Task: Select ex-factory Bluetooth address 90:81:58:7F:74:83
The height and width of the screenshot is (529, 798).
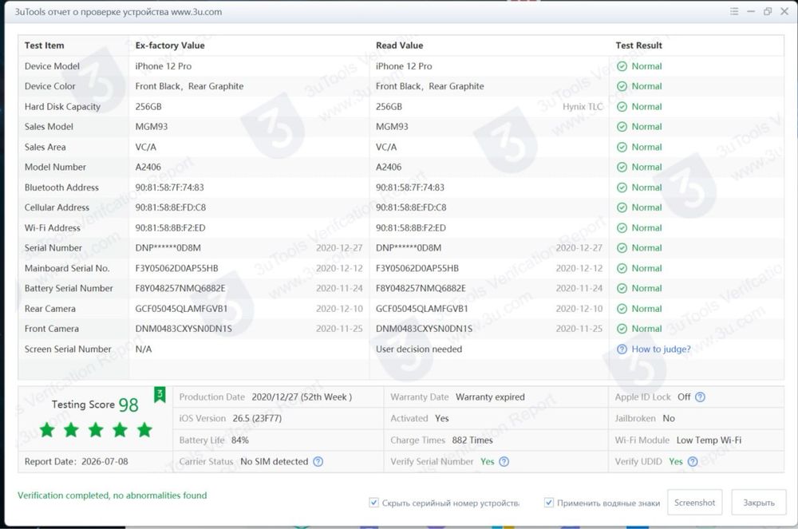Action: click(x=169, y=188)
